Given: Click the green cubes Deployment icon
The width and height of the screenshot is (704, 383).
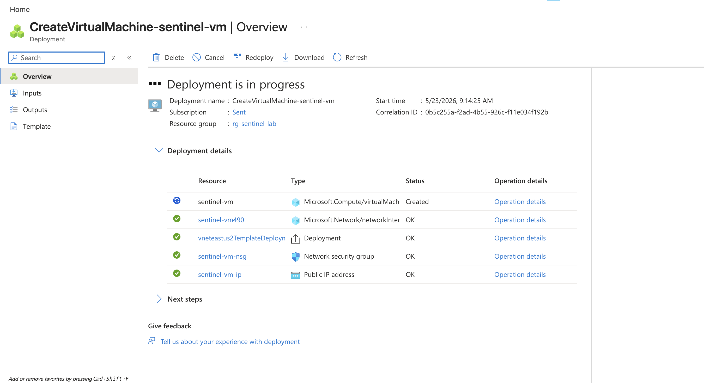Looking at the screenshot, I should (x=17, y=31).
